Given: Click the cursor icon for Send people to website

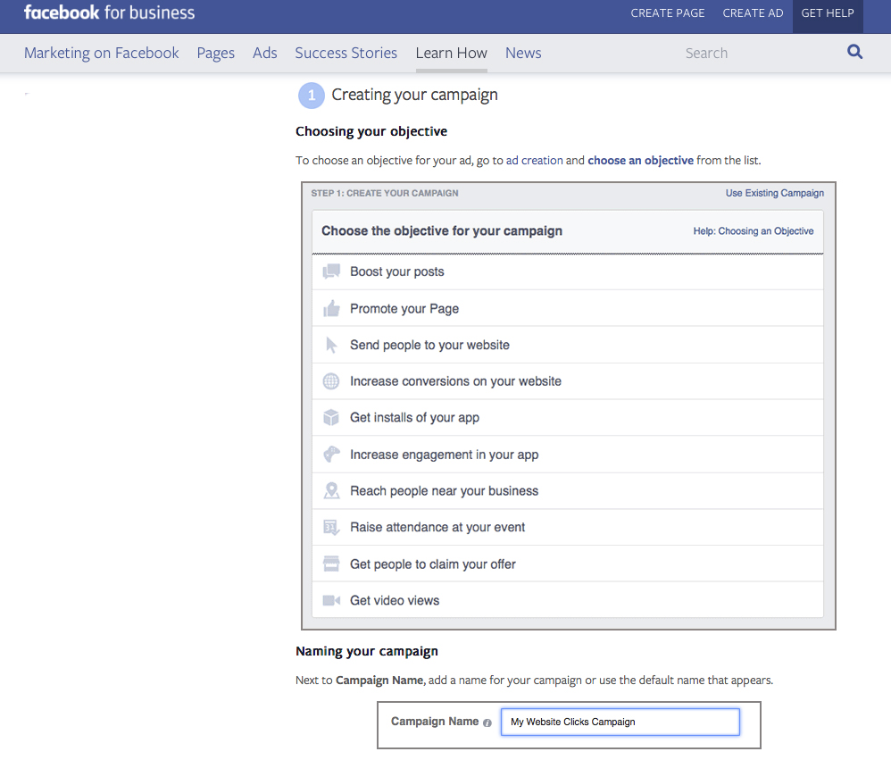Looking at the screenshot, I should (331, 345).
